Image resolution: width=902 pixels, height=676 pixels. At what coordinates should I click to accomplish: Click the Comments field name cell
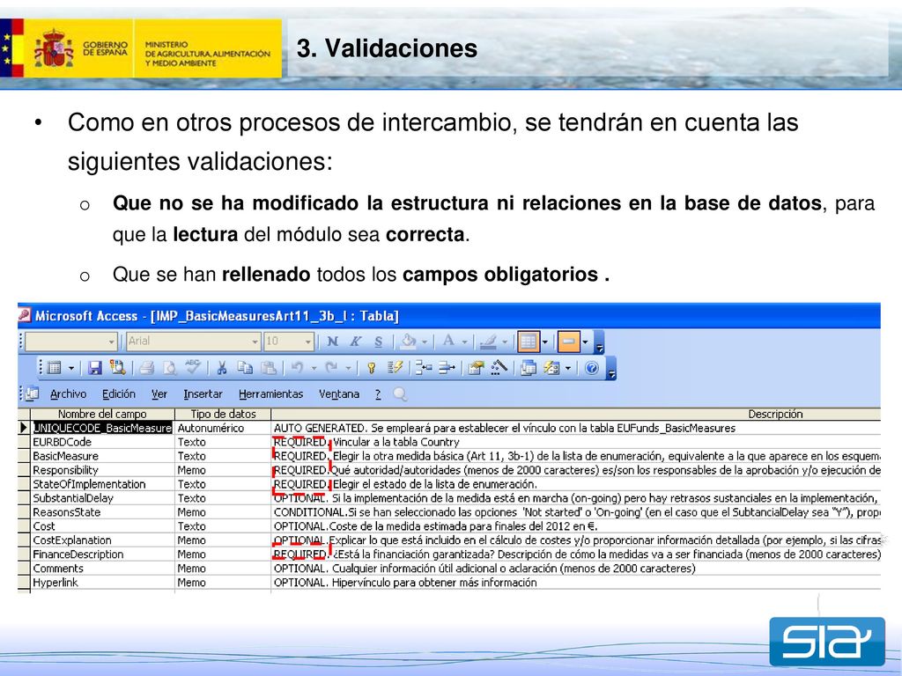tap(102, 569)
